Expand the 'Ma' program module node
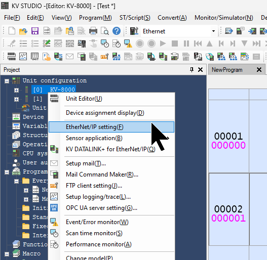 (26, 199)
